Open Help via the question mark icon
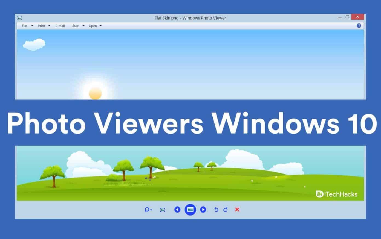 (x=359, y=26)
